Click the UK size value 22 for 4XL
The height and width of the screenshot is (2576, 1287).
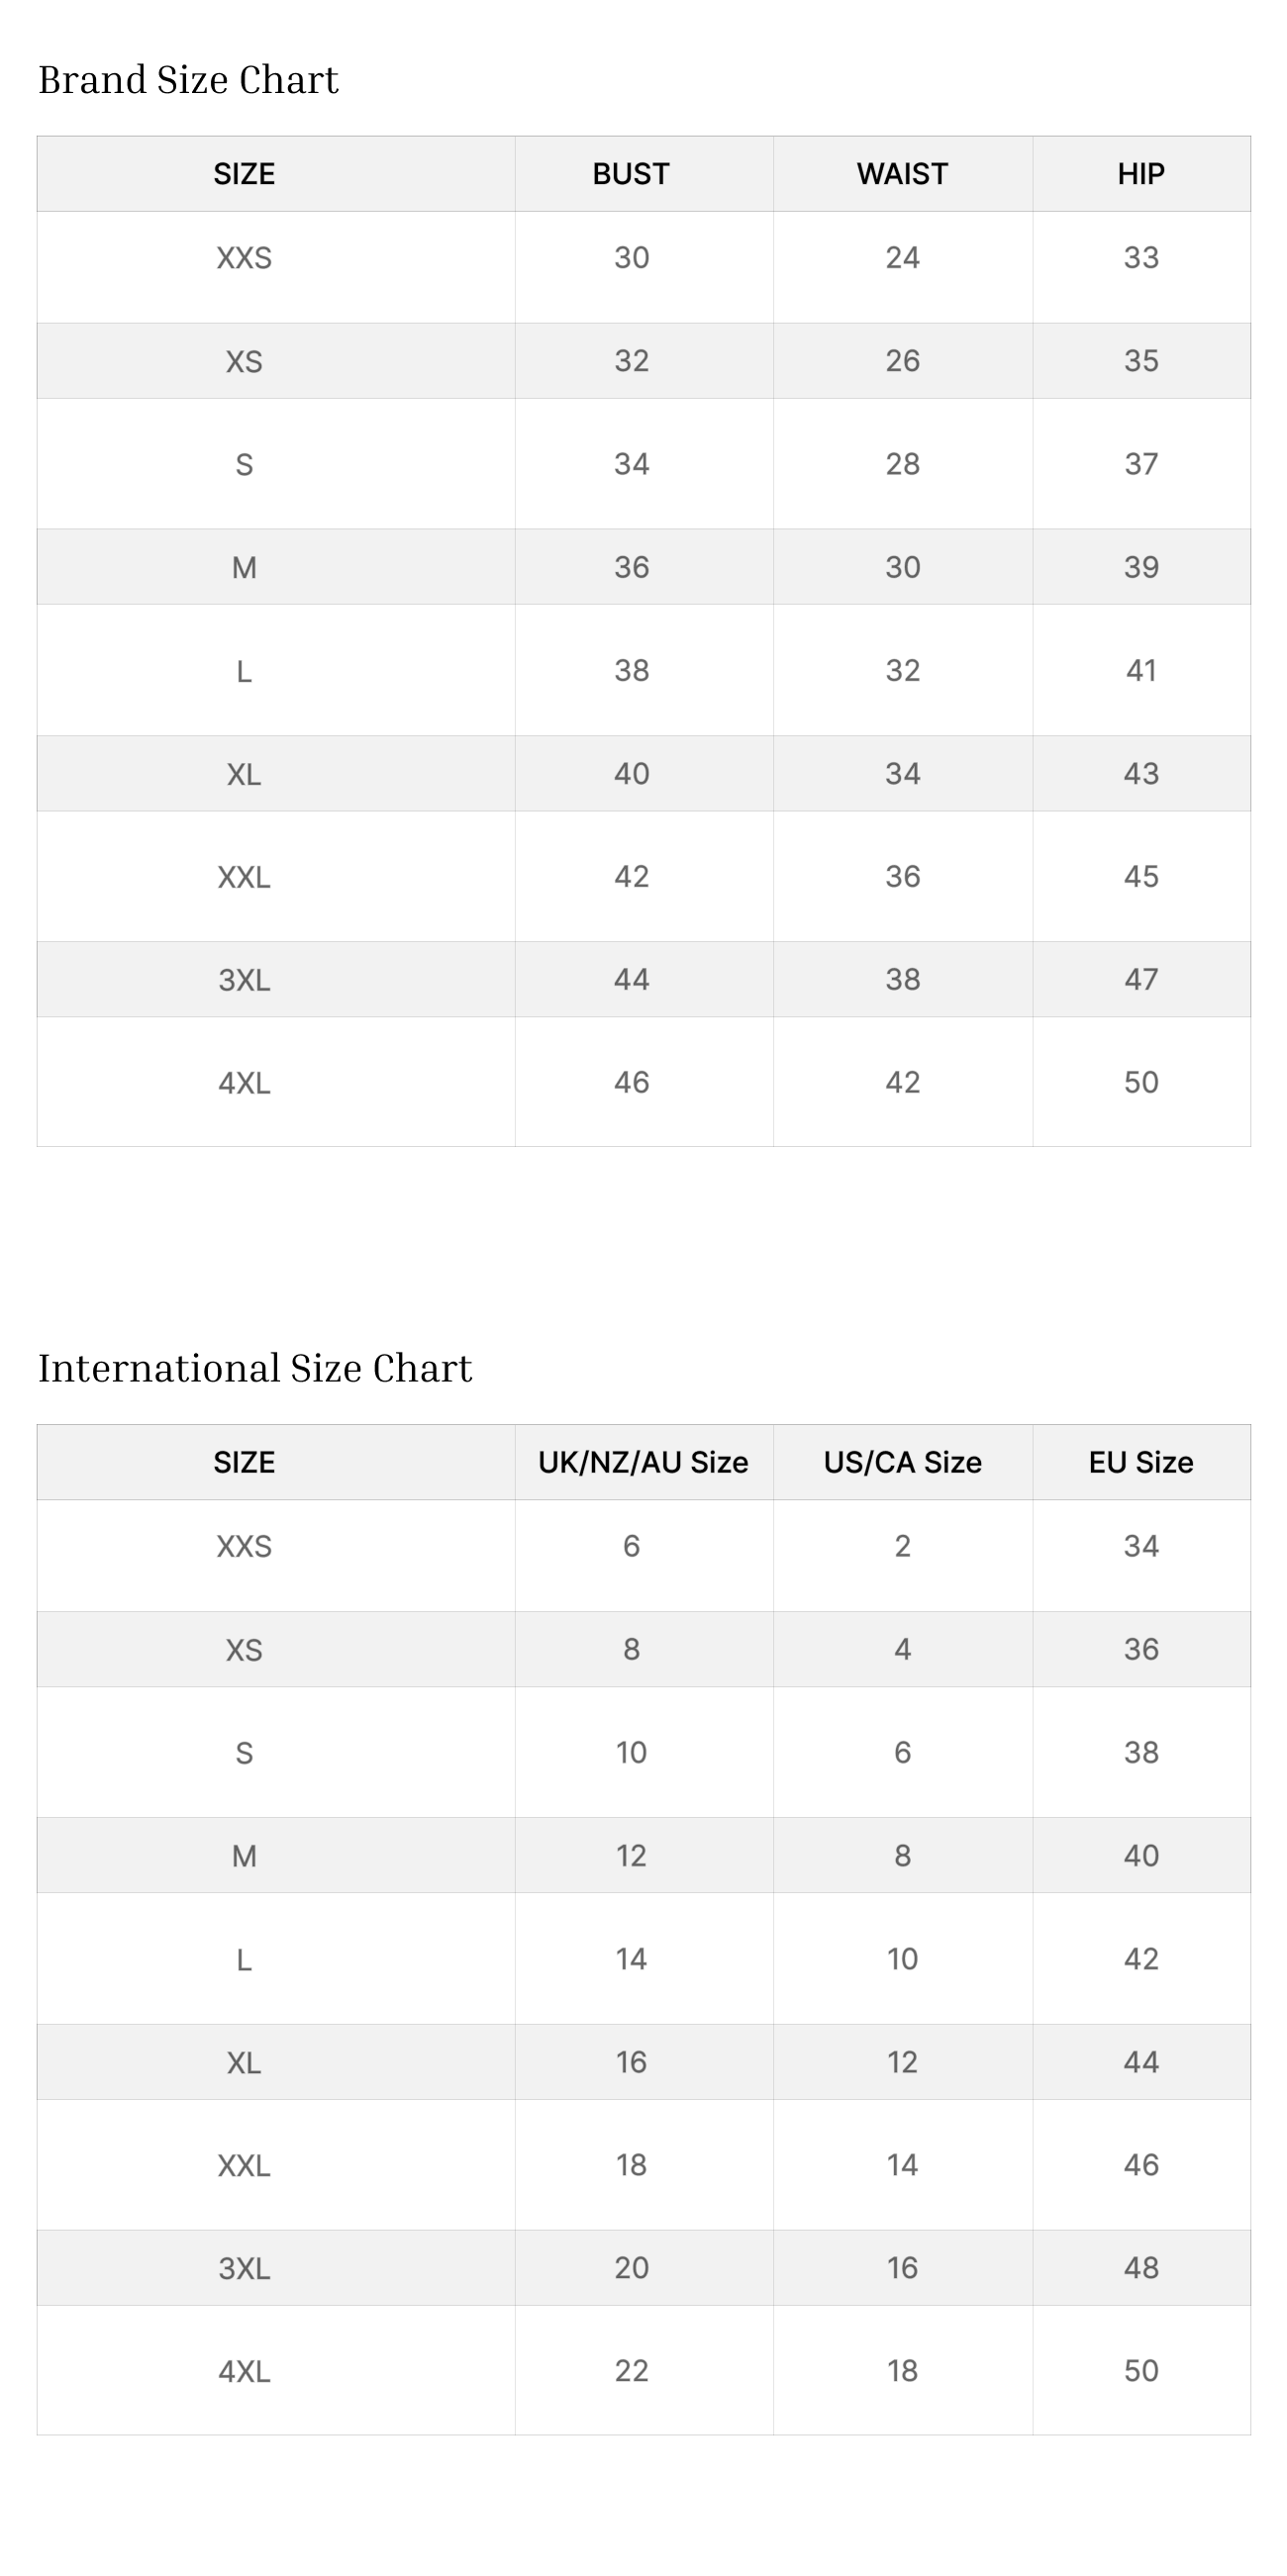(x=631, y=2370)
